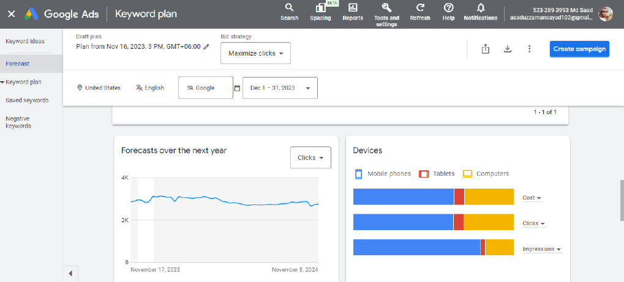Click the United States location link
This screenshot has height=282, width=624.
(x=103, y=88)
